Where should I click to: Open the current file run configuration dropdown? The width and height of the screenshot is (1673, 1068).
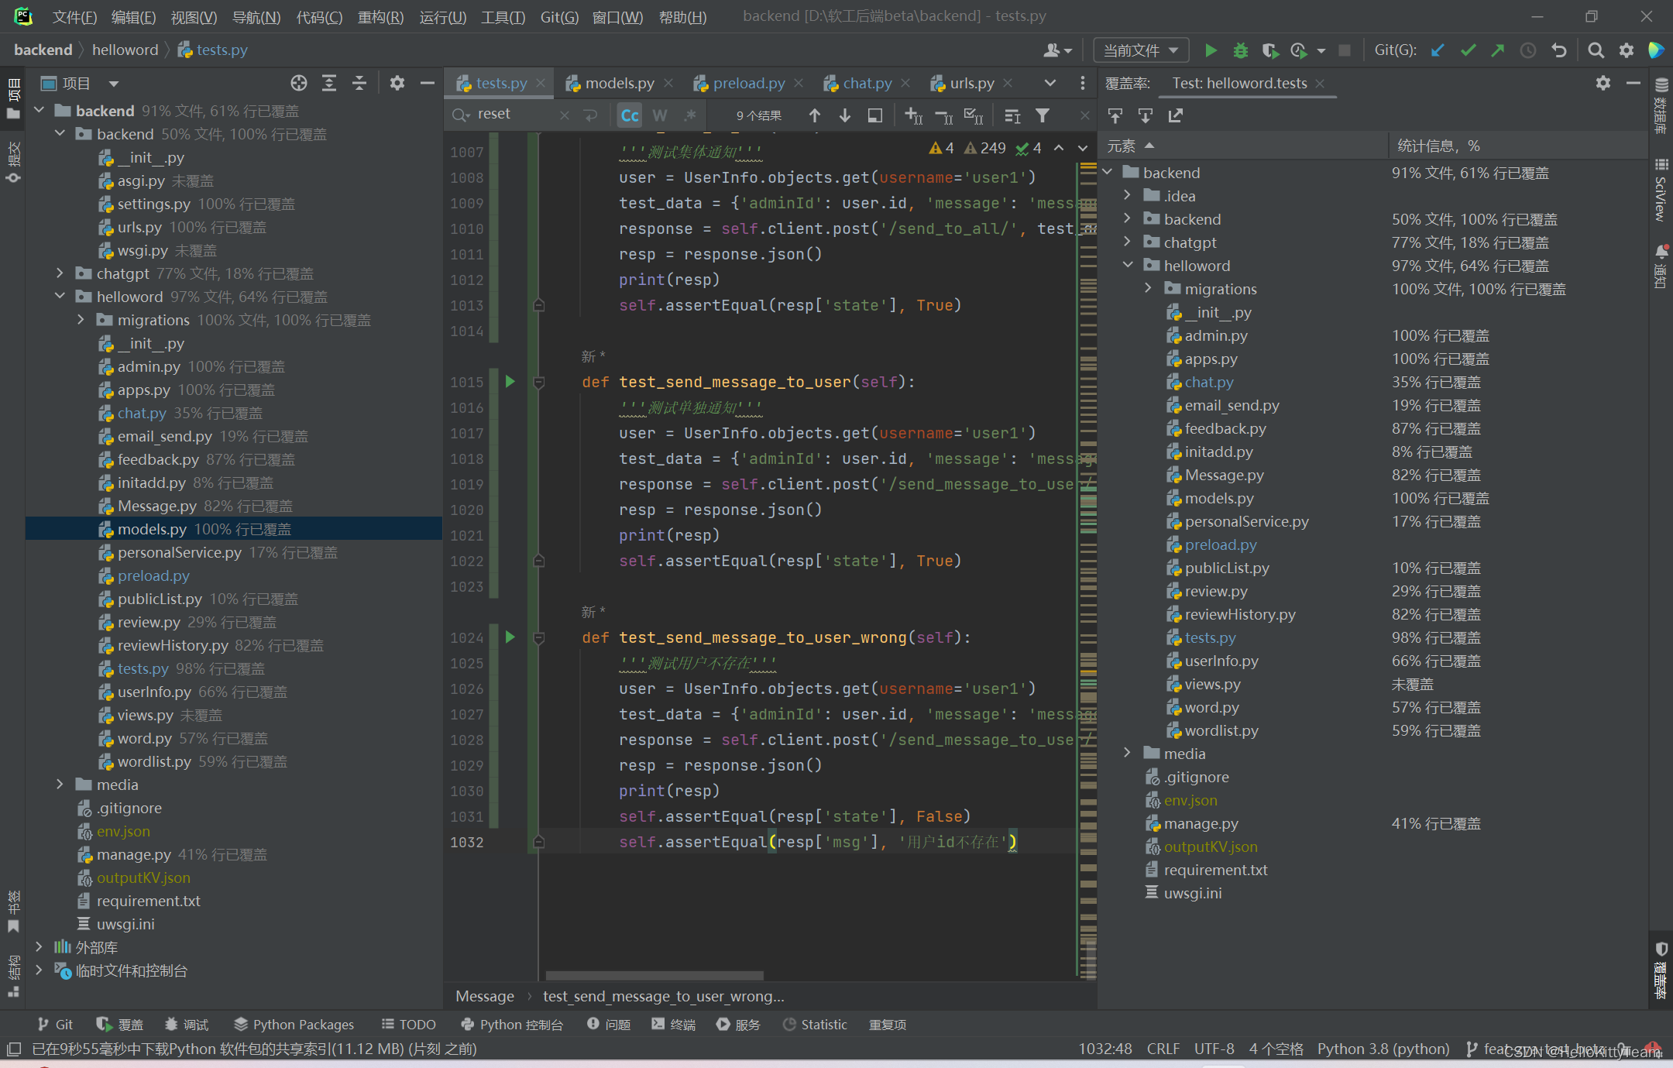coord(1140,50)
